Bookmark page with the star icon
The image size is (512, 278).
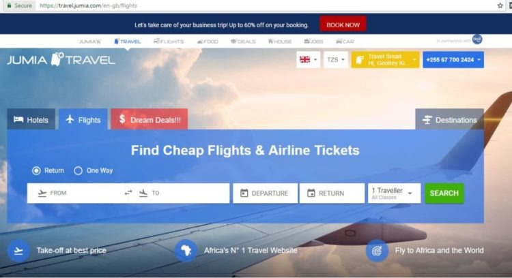(x=500, y=5)
